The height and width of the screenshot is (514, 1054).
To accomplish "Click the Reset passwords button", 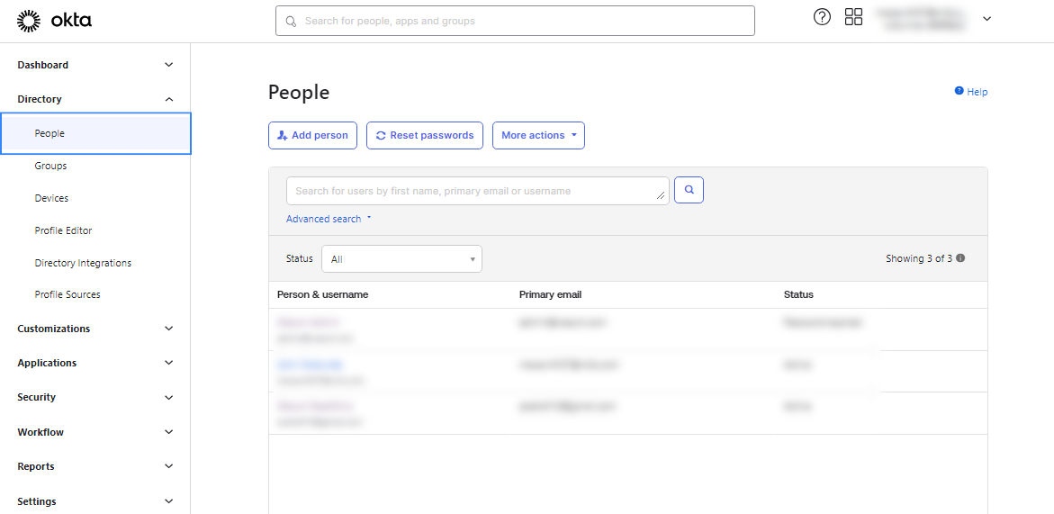I will click(x=424, y=135).
